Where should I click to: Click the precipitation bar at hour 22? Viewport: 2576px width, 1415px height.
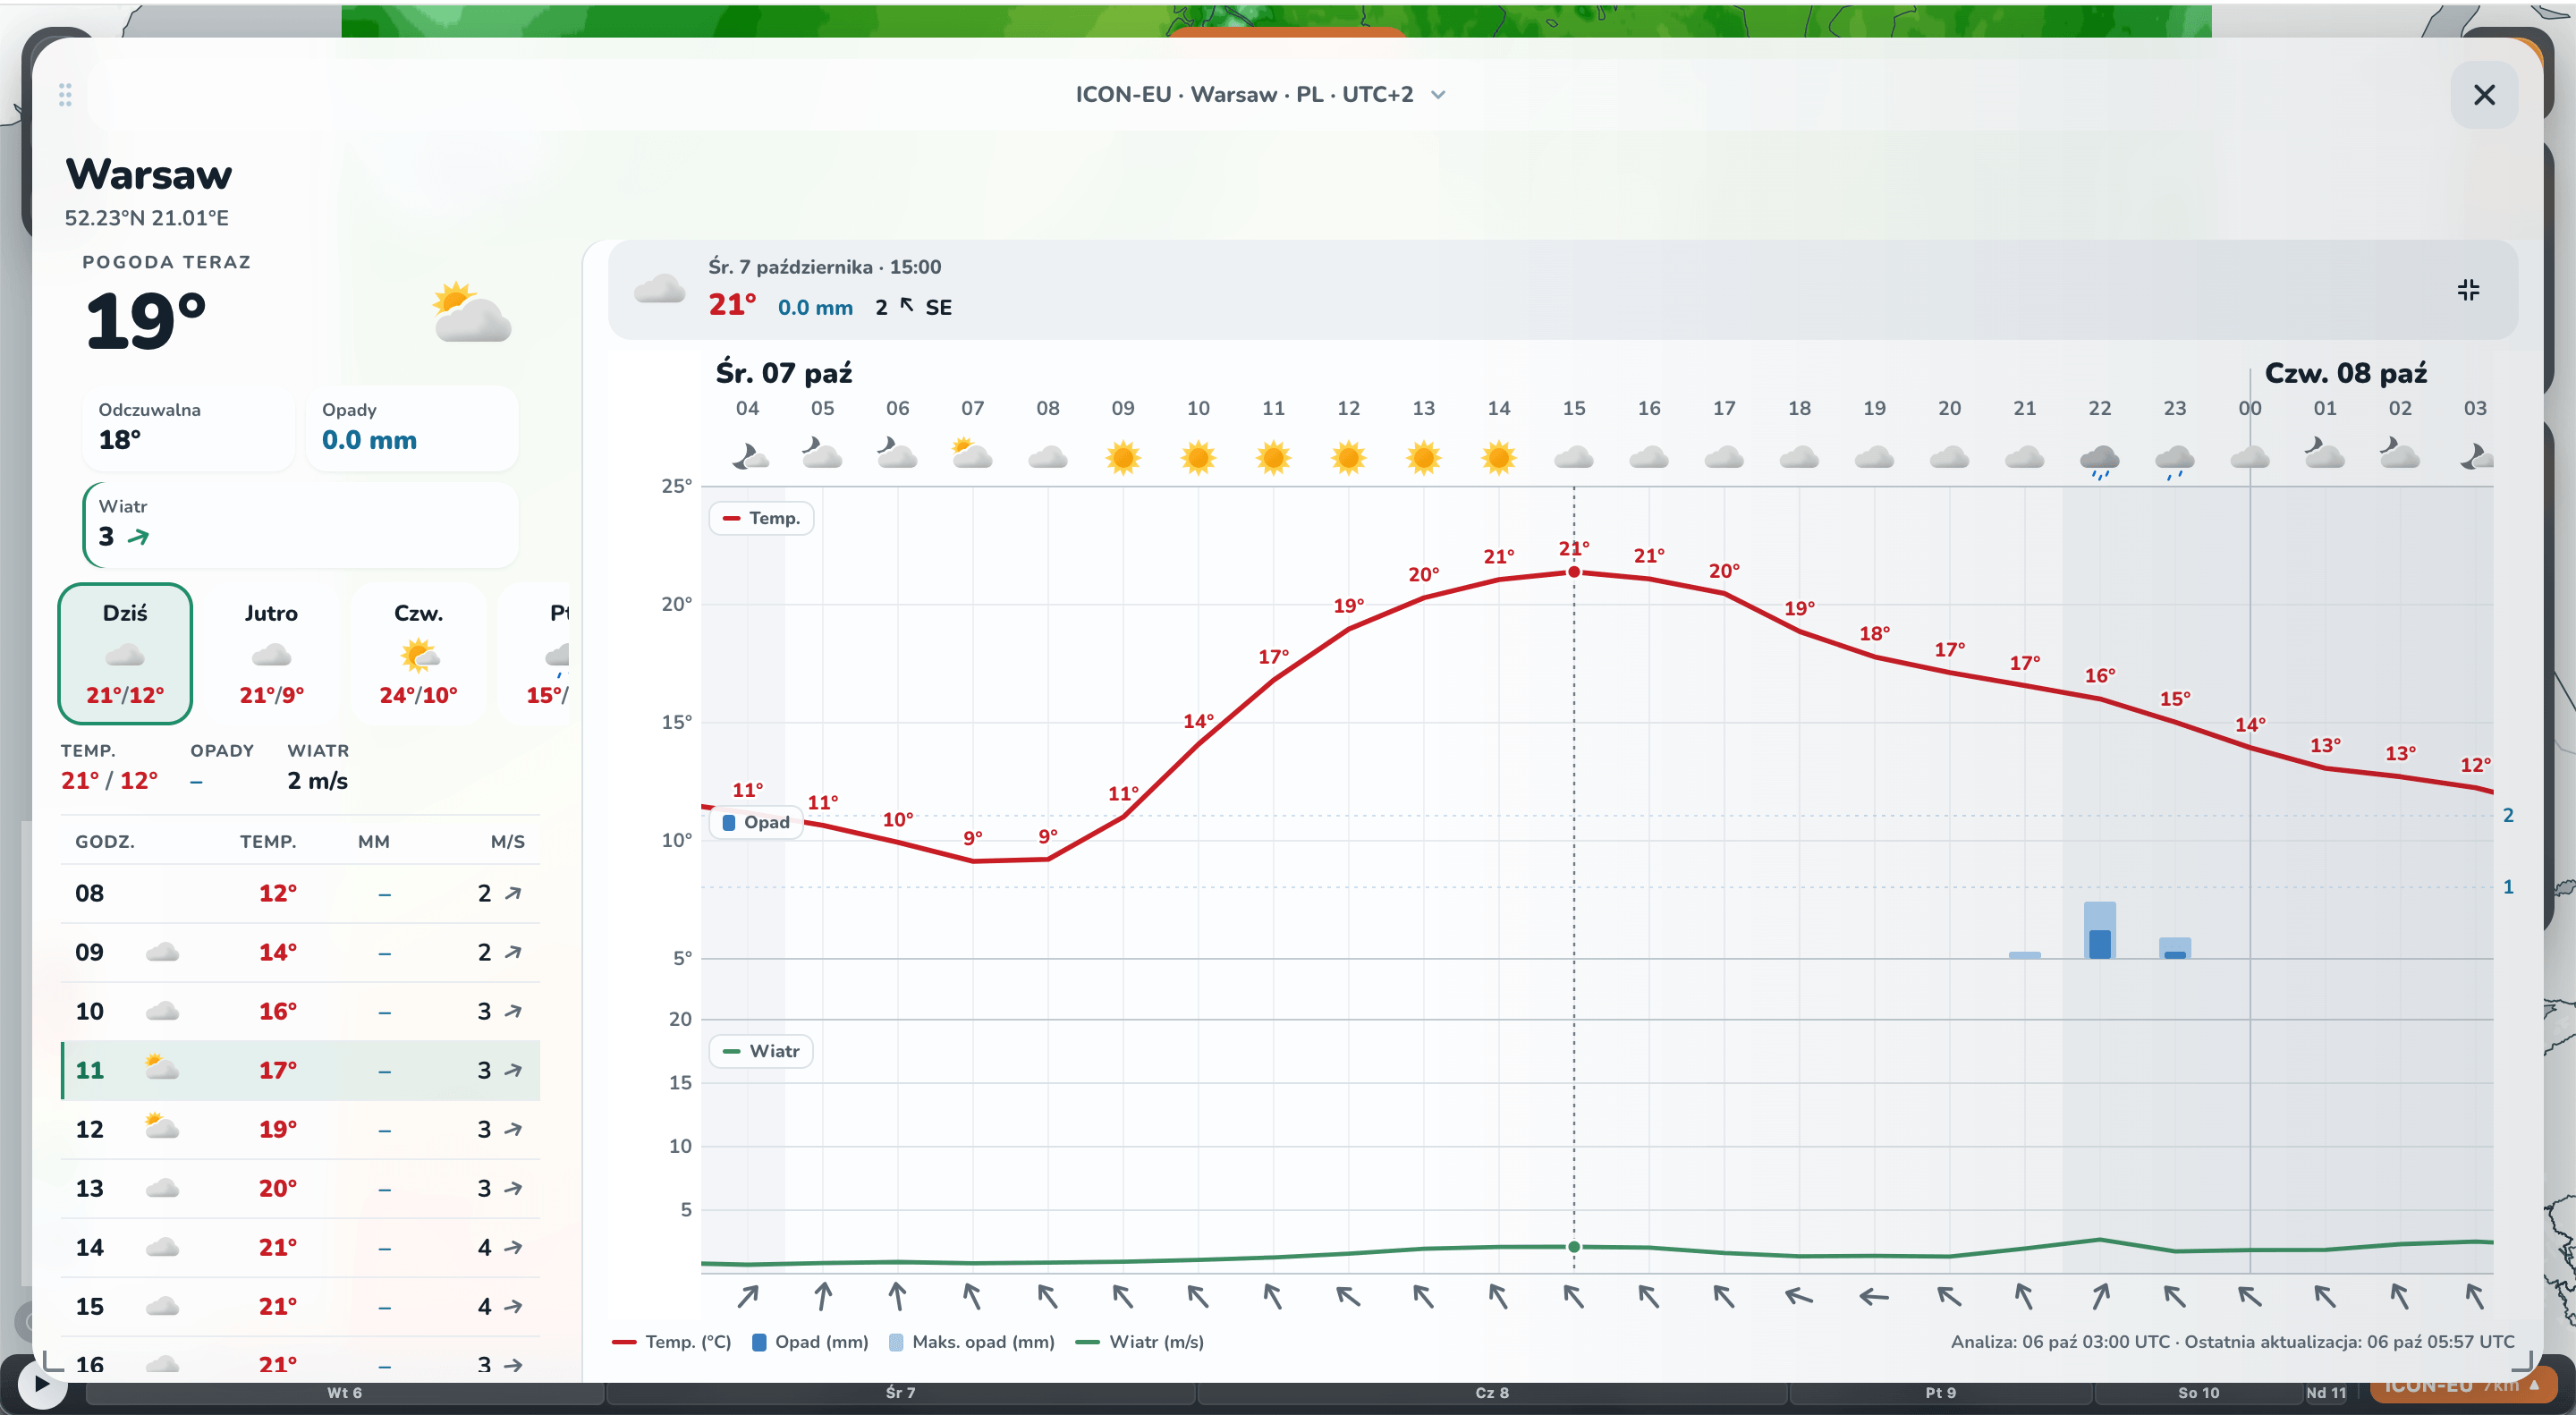coord(2100,930)
